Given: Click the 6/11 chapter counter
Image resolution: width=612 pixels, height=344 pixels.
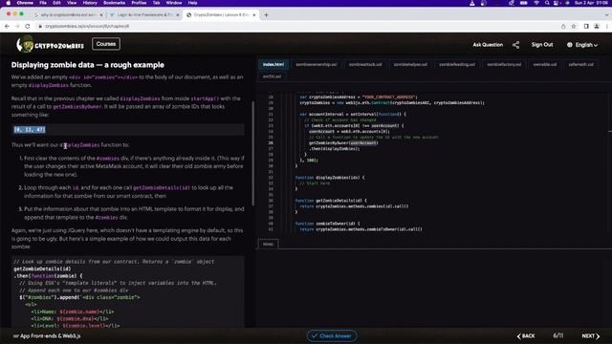Looking at the screenshot, I should click(x=558, y=335).
